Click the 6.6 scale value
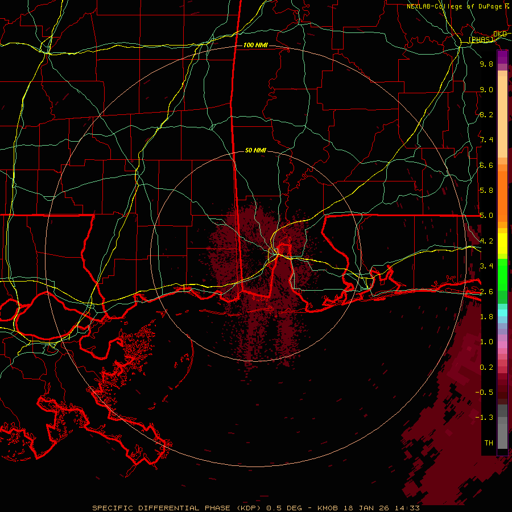 (486, 165)
